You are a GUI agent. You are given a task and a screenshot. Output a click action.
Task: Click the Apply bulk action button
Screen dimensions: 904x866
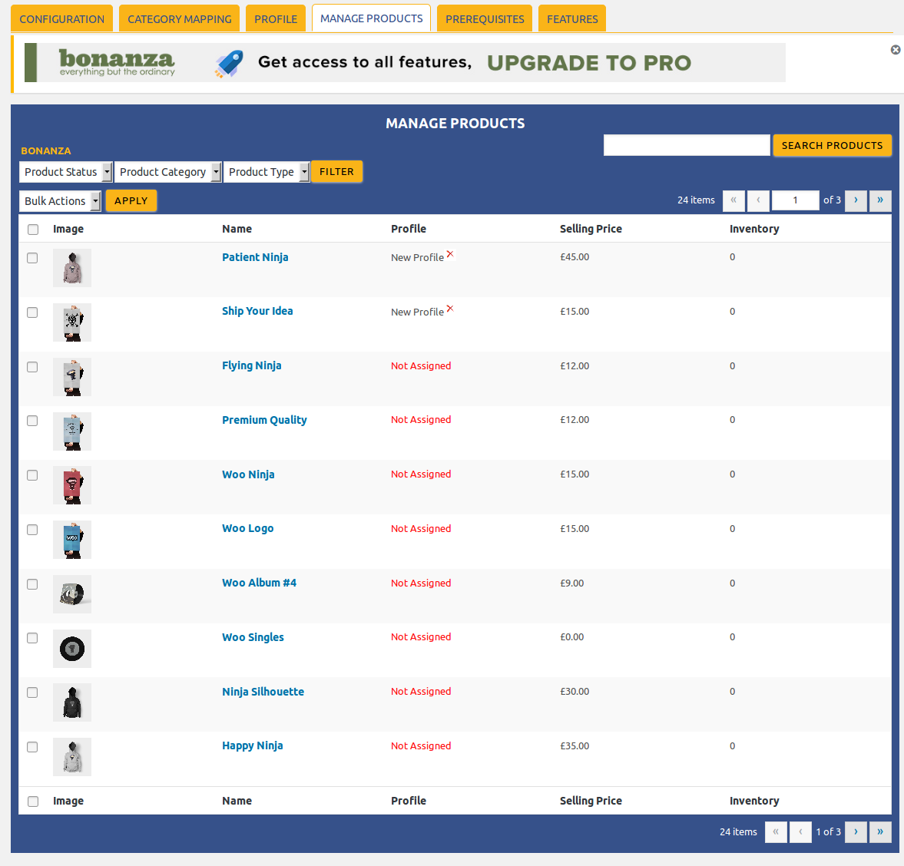(131, 200)
